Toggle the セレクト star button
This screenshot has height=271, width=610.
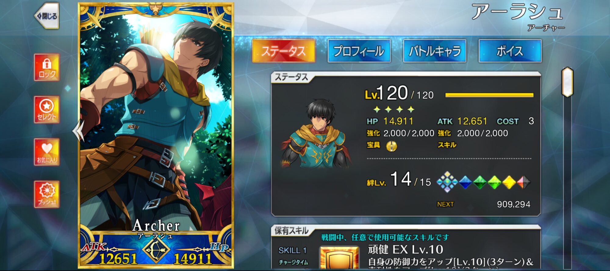[47, 110]
